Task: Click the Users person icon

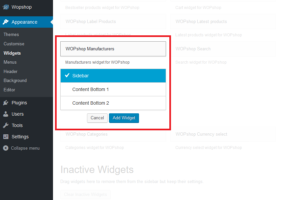Action: click(6, 114)
